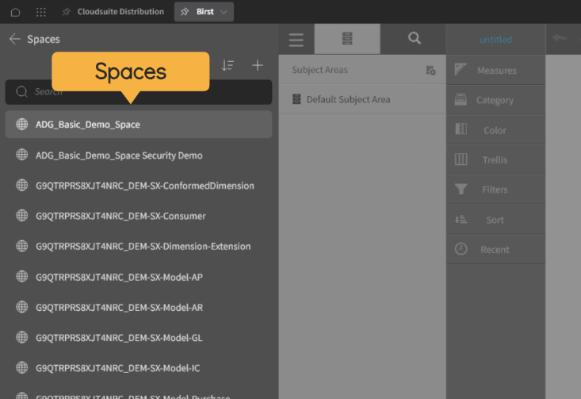581x399 pixels.
Task: Click the home icon in top bar
Action: (x=15, y=12)
